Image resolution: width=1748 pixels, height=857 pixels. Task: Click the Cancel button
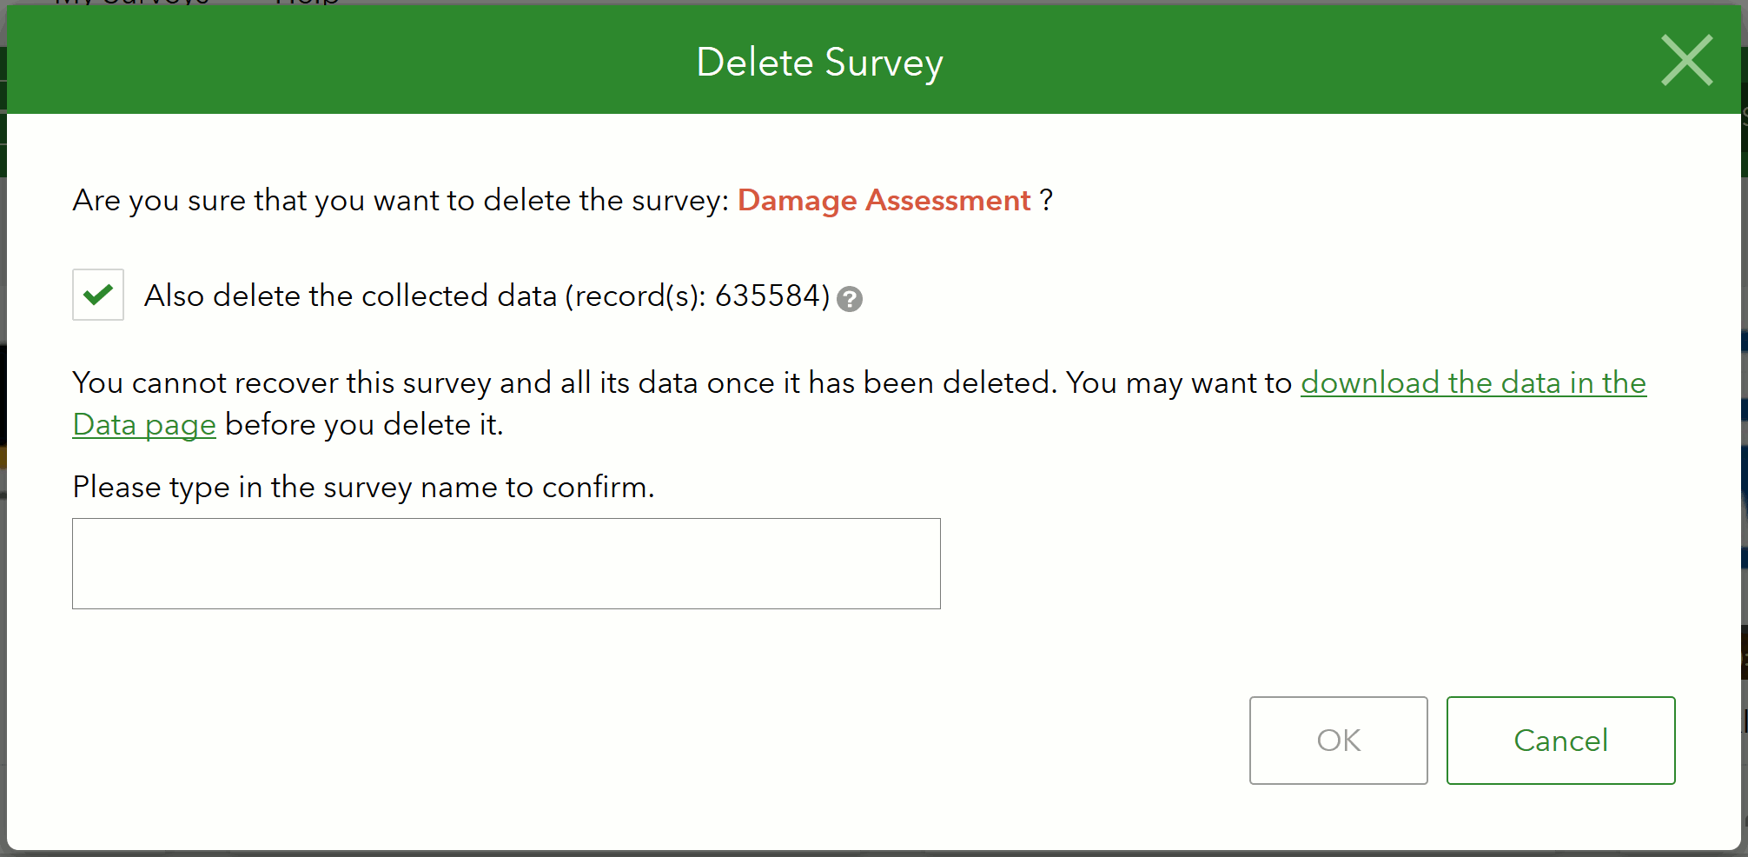click(1560, 741)
